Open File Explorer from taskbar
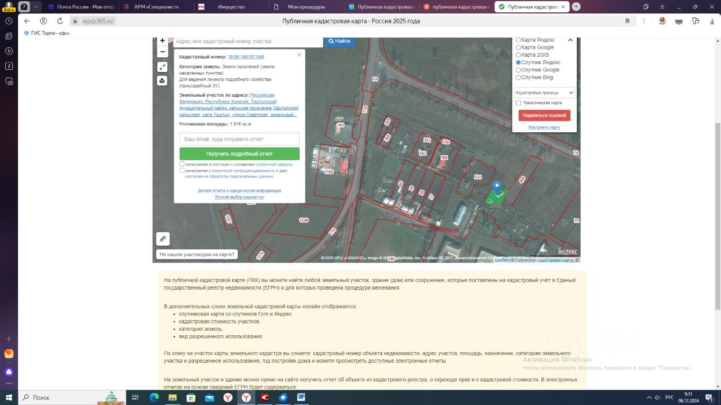Image resolution: width=721 pixels, height=405 pixels. pyautogui.click(x=173, y=397)
